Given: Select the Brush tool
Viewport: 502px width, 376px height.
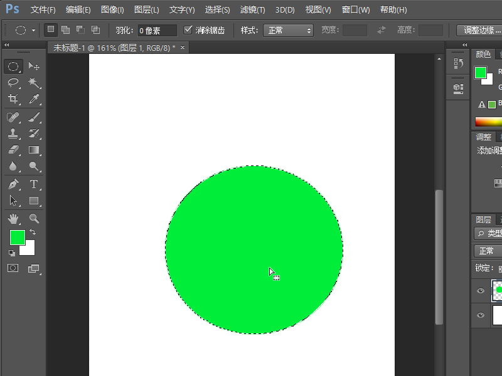Looking at the screenshot, I should [x=34, y=117].
